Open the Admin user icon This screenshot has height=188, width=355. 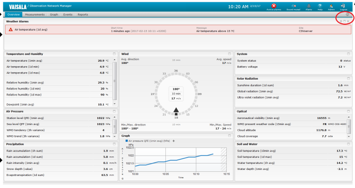331,6
